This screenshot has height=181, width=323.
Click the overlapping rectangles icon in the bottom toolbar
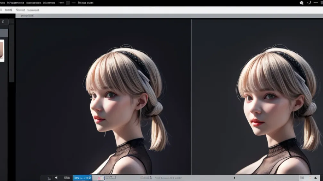point(112,177)
